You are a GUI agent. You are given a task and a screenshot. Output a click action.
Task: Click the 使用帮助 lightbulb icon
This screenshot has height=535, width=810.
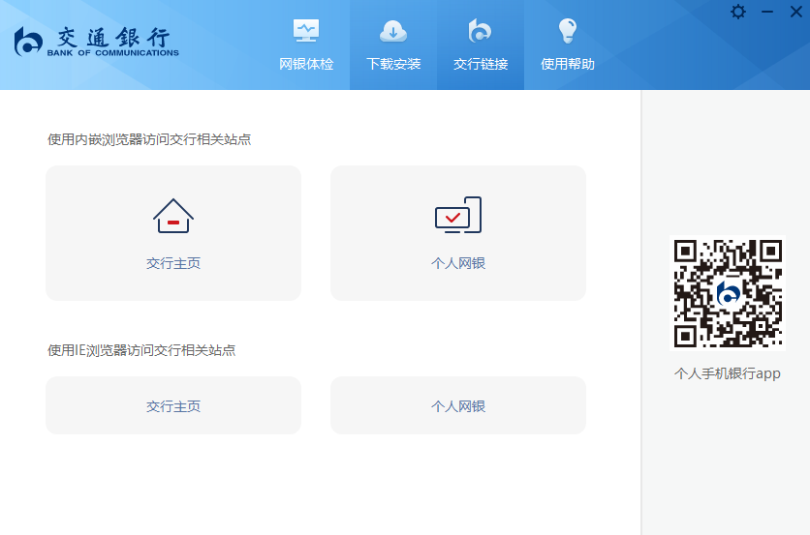(x=567, y=31)
